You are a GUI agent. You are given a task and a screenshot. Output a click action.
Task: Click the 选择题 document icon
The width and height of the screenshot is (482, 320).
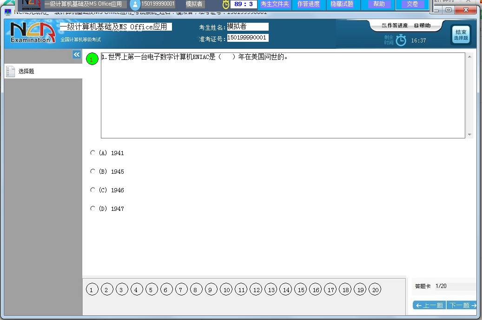tap(11, 71)
